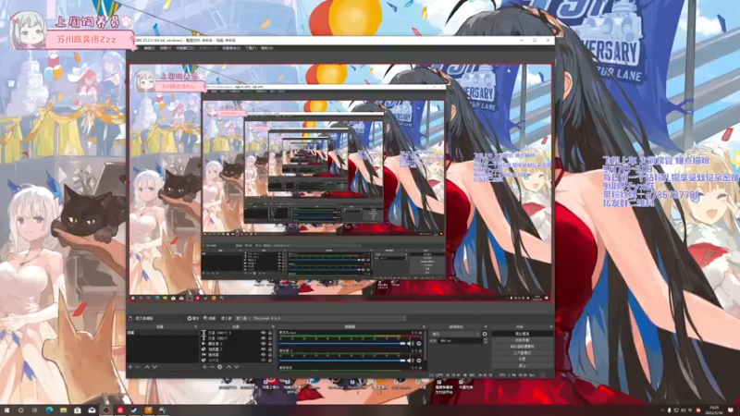740x416 pixels.
Task: Lock the last hidden source row
Action: 270,360
